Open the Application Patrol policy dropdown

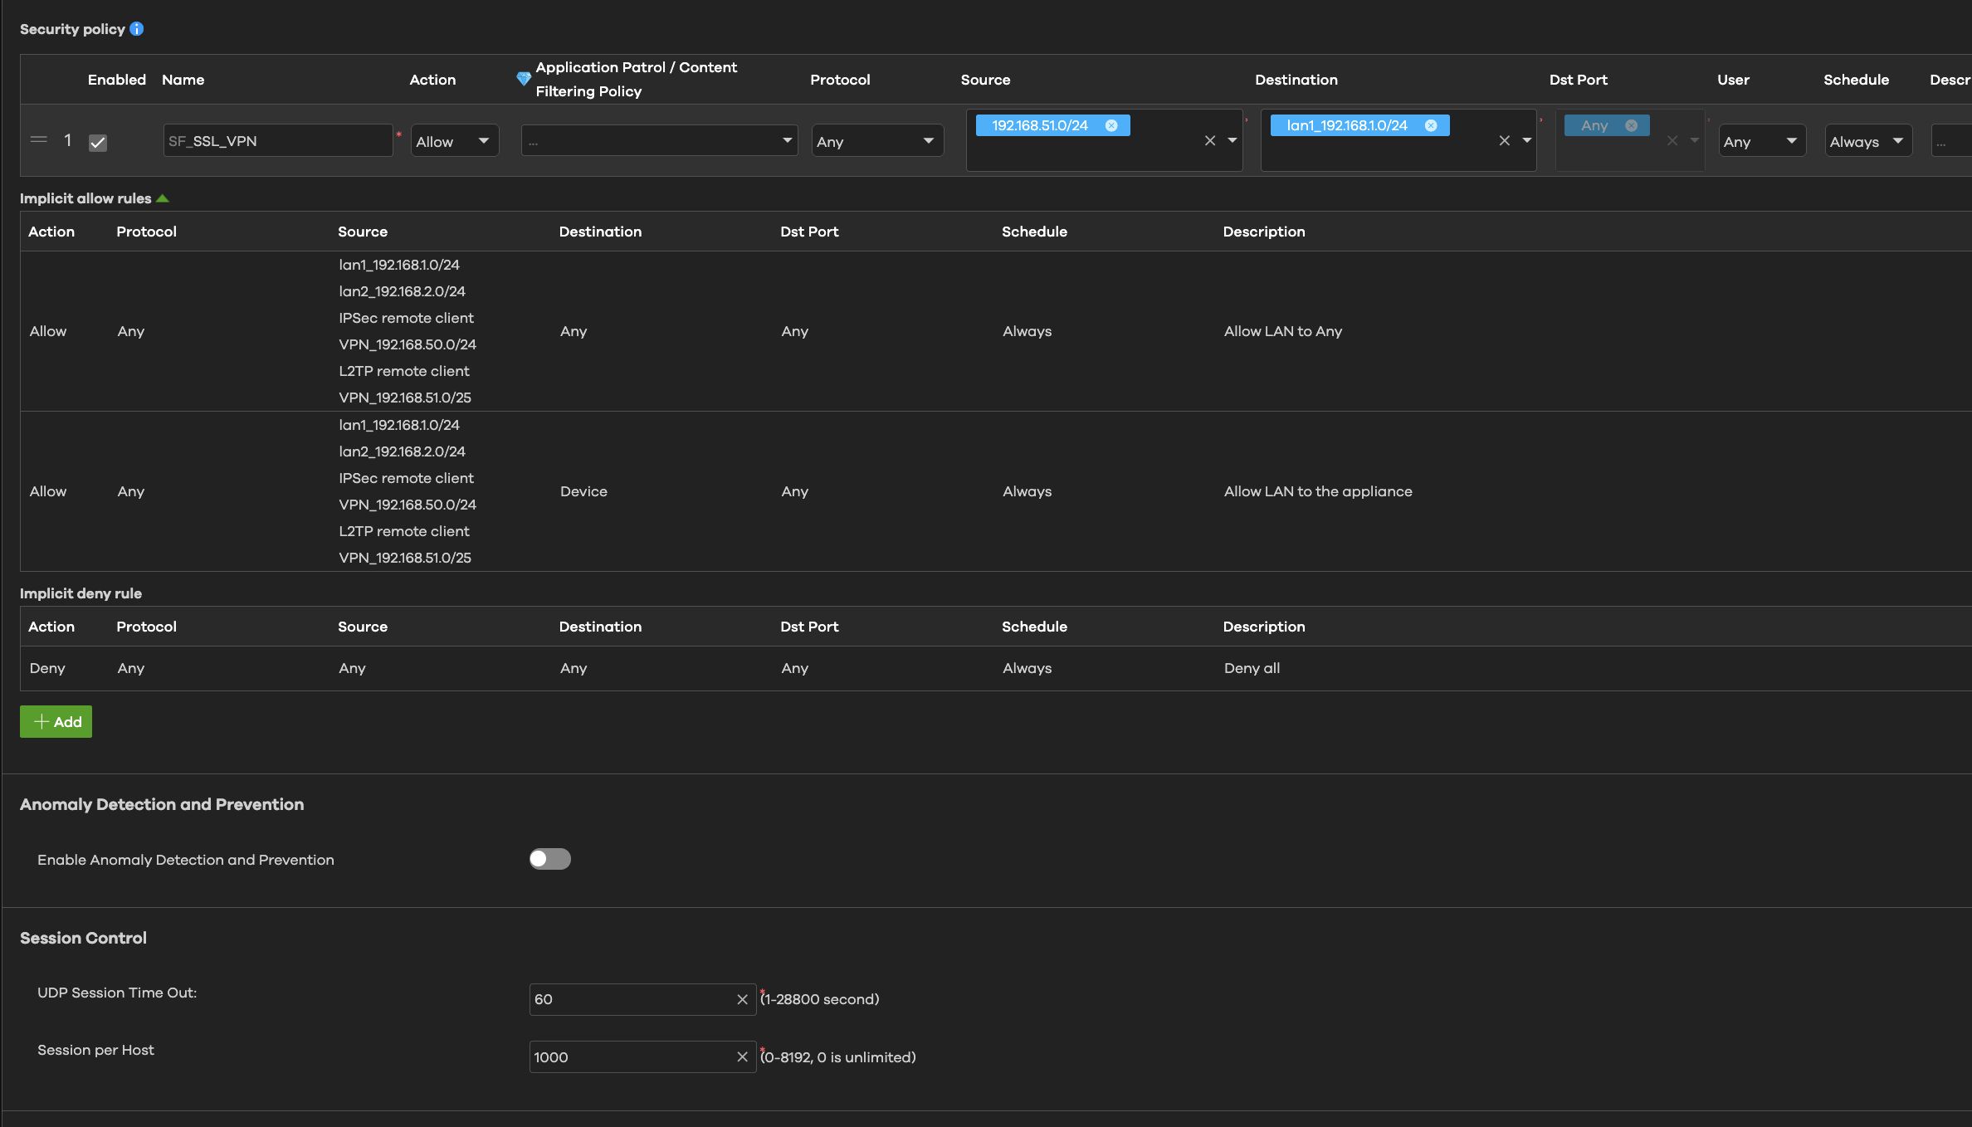click(659, 141)
